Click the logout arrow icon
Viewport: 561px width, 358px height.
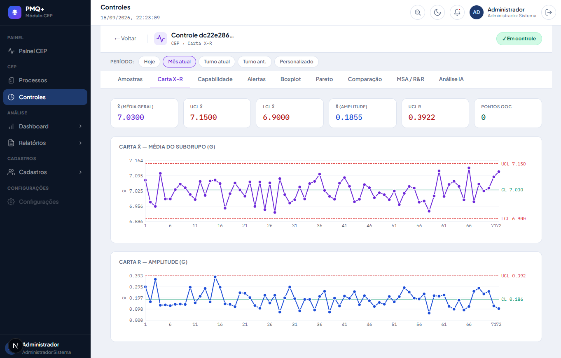tap(548, 12)
